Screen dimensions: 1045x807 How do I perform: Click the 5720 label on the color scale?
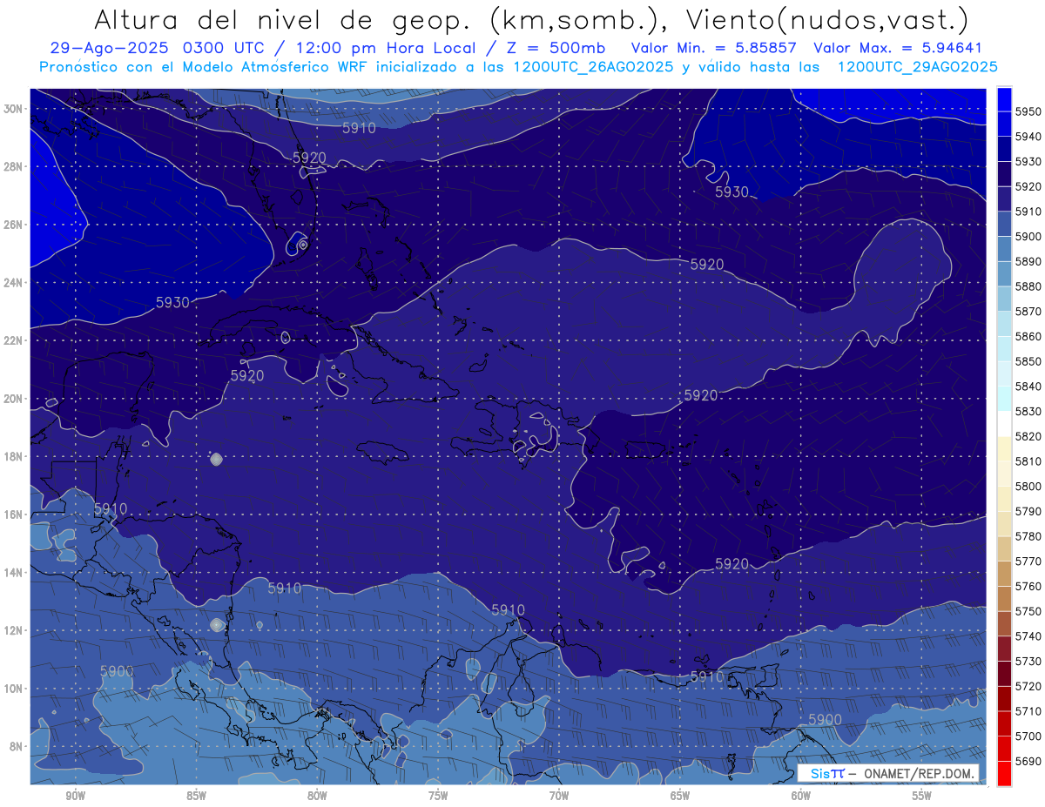click(x=1028, y=686)
